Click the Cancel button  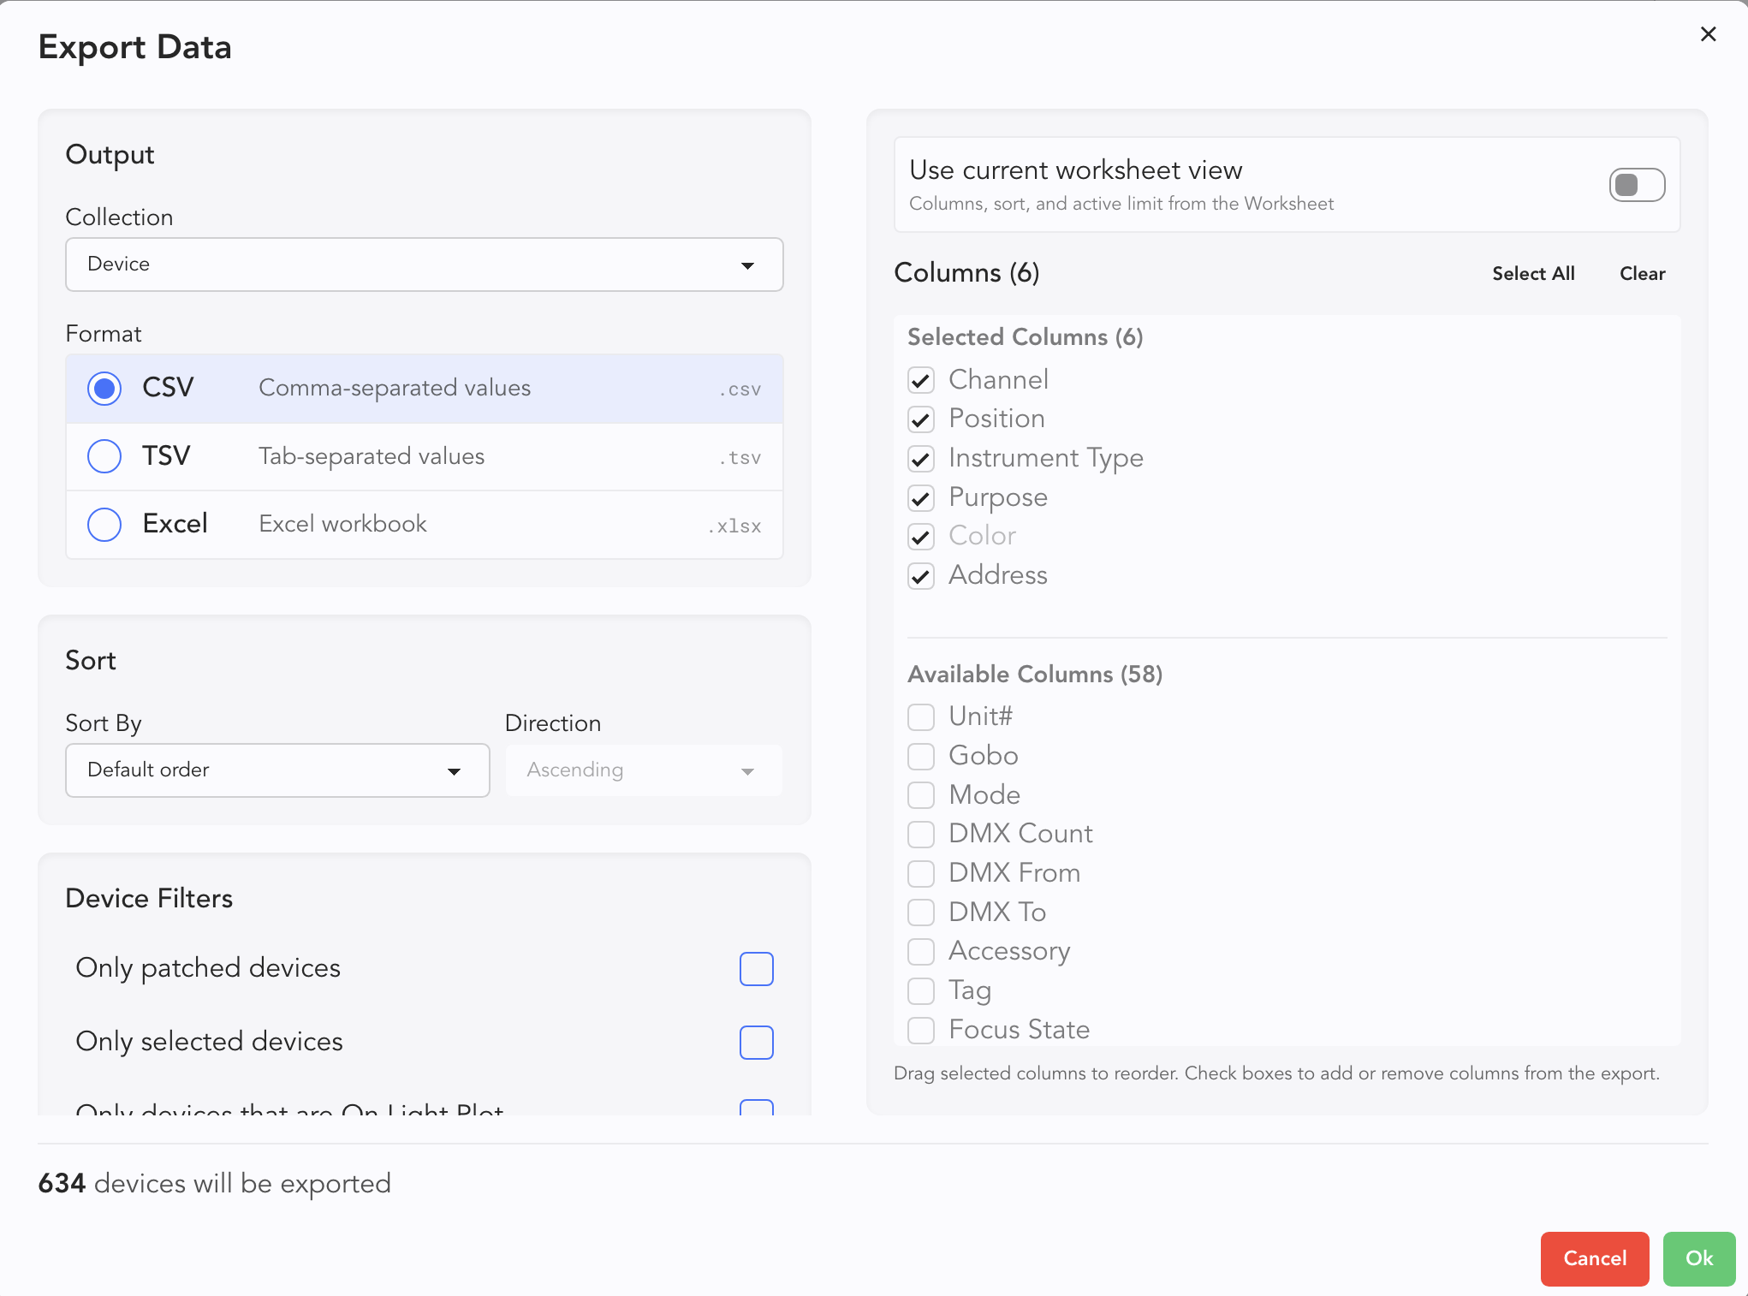[x=1594, y=1258]
